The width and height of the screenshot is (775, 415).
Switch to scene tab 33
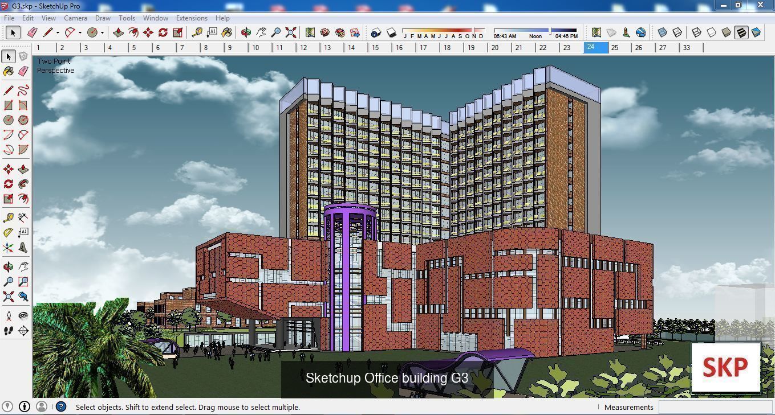[691, 48]
